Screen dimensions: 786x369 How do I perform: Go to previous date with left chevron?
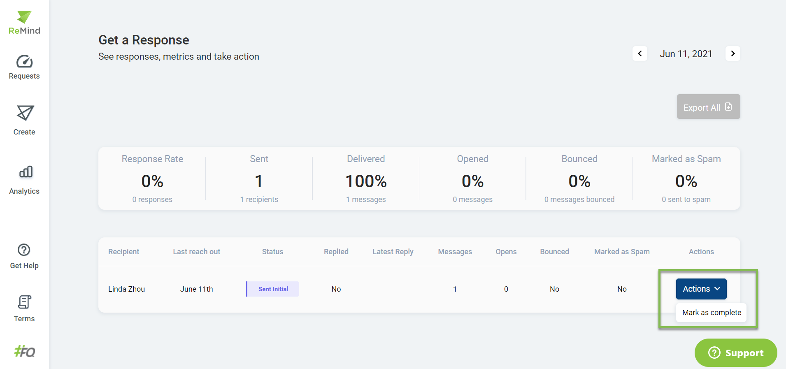click(x=640, y=53)
